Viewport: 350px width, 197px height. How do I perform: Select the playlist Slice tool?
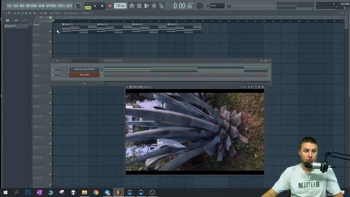coord(34,13)
